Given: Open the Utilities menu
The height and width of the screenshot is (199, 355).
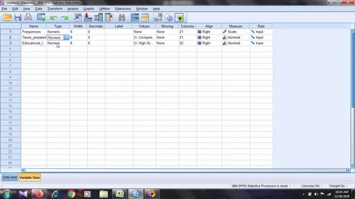Looking at the screenshot, I should pos(104,9).
